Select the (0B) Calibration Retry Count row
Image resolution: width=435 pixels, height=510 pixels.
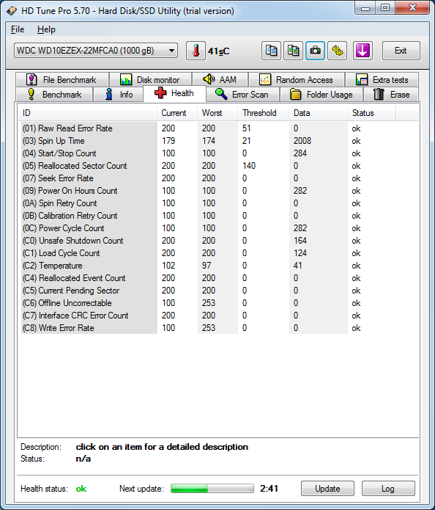coord(208,216)
